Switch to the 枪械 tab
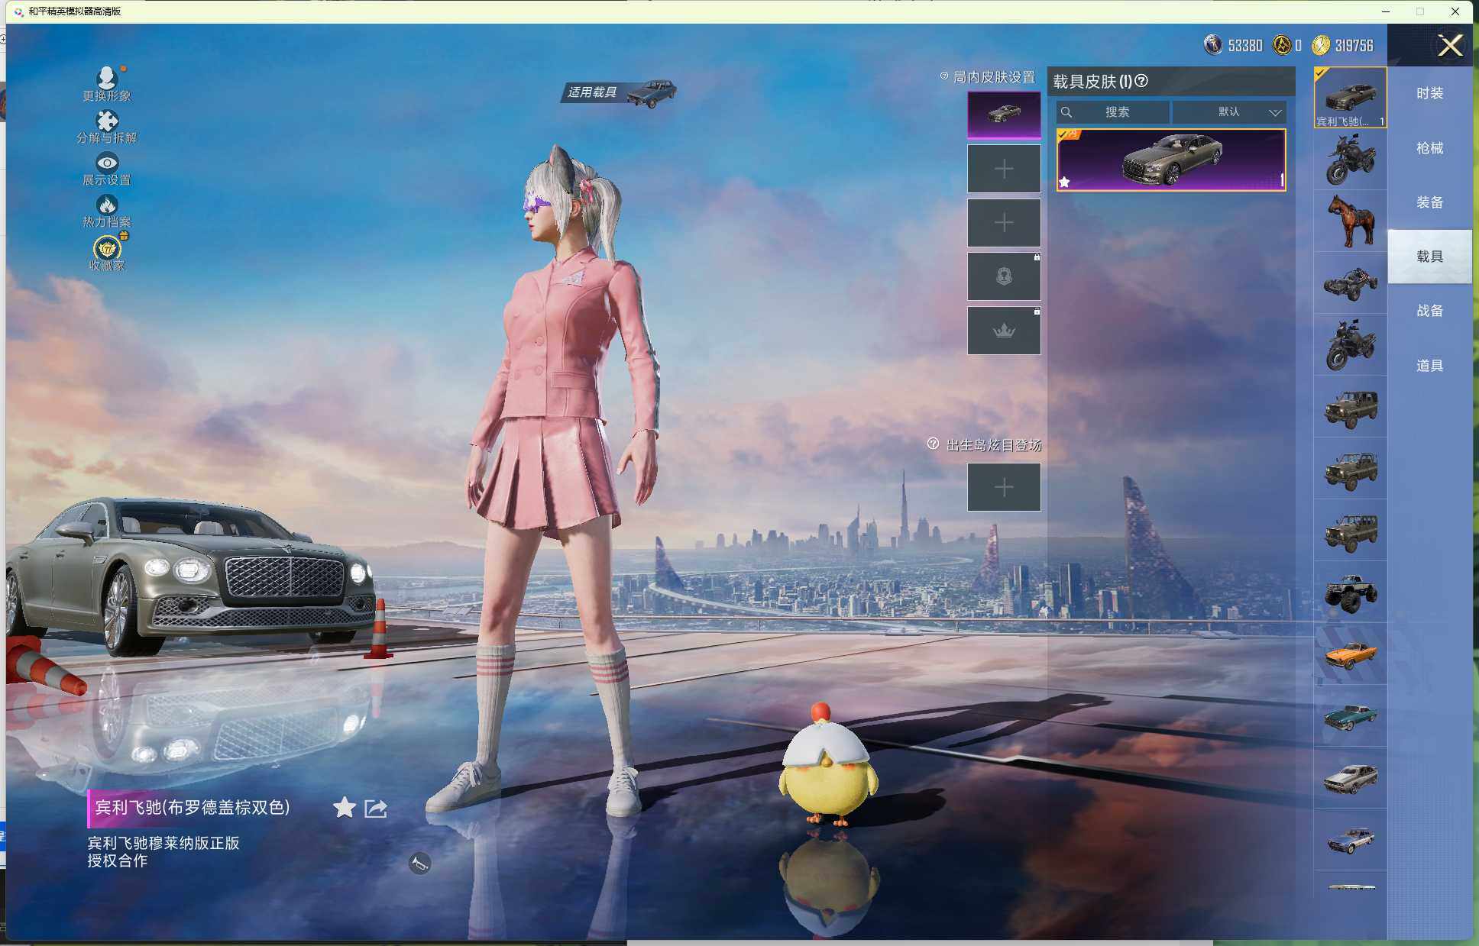The image size is (1479, 946). click(1429, 148)
